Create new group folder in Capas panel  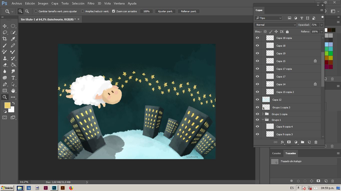coord(303,142)
